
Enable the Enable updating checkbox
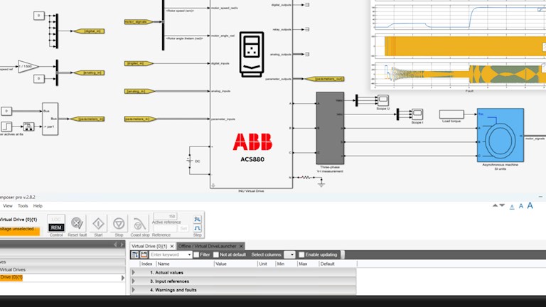pos(301,254)
